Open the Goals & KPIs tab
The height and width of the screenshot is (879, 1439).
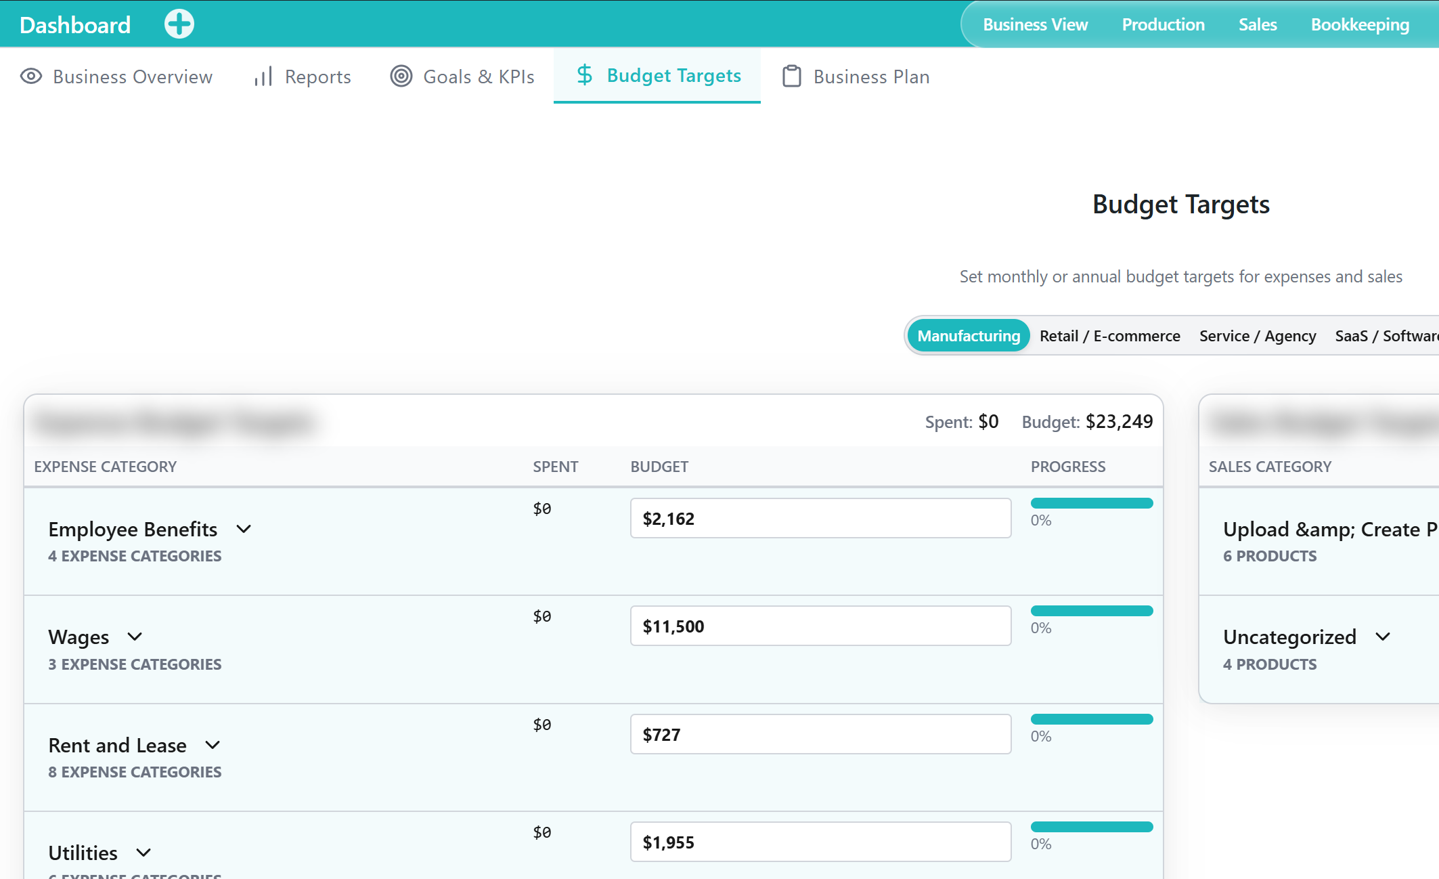pyautogui.click(x=462, y=77)
